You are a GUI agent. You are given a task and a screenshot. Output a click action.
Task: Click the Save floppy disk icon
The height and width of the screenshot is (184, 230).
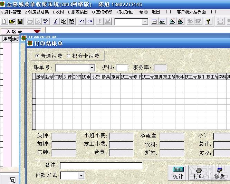coord(20,21)
